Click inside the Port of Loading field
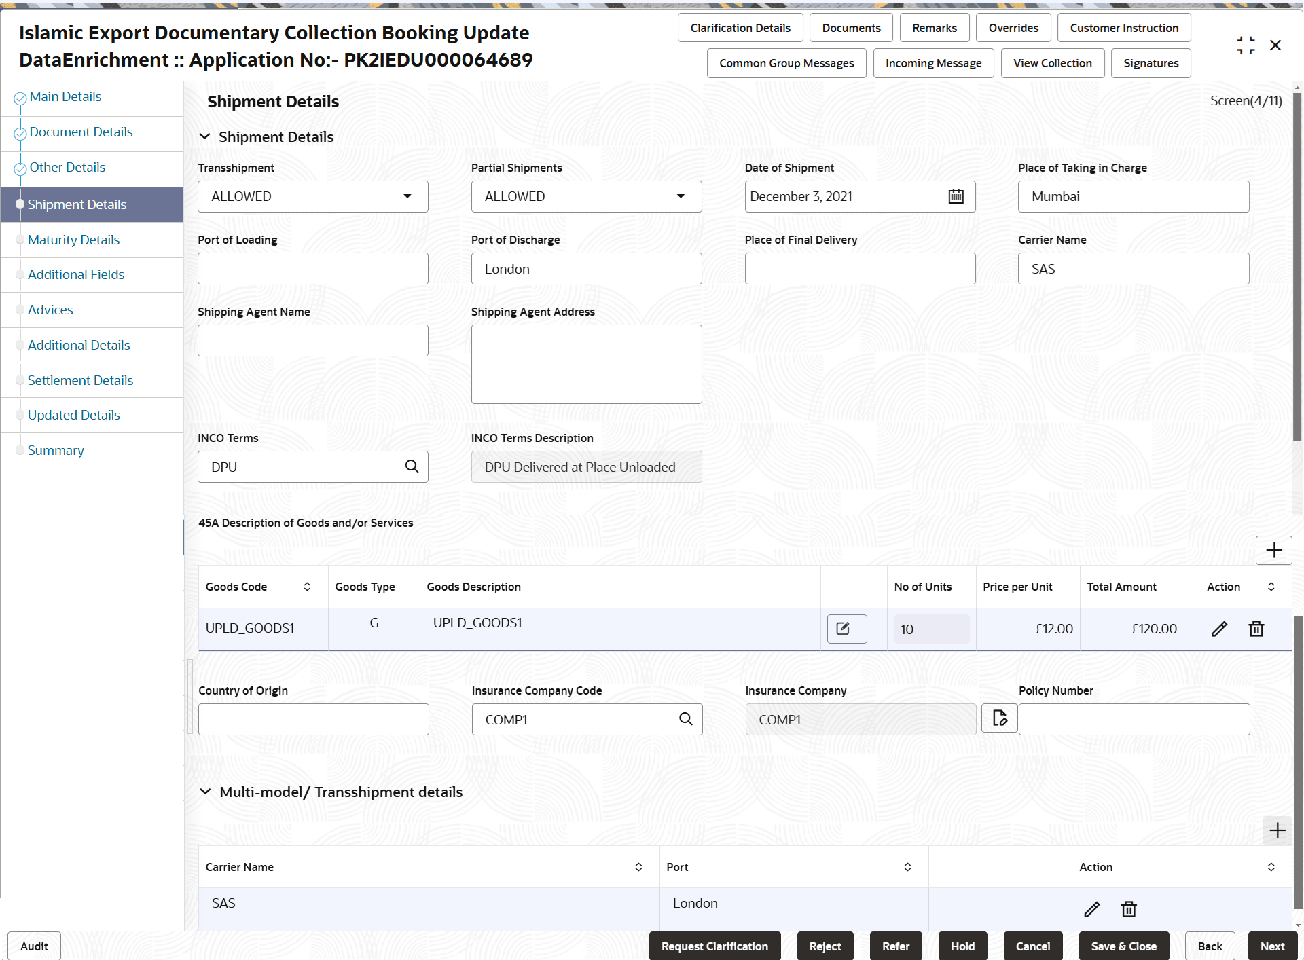 pos(312,268)
